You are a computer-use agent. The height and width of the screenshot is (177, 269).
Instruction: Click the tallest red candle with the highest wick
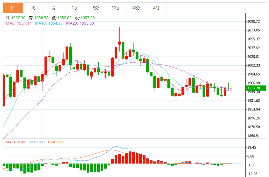tap(120, 43)
